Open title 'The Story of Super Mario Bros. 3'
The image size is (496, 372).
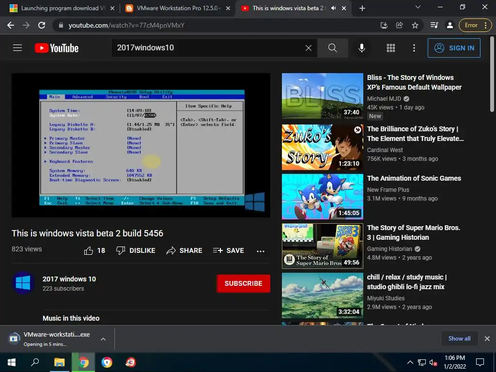pyautogui.click(x=414, y=232)
